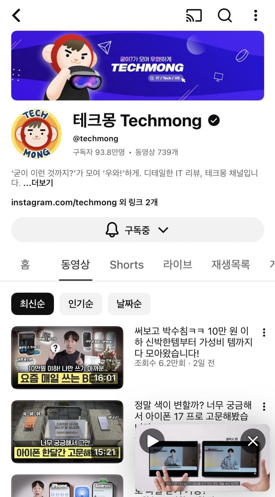Image resolution: width=275 pixels, height=497 pixels.
Task: Switch to the Shorts tab
Action: (126, 265)
